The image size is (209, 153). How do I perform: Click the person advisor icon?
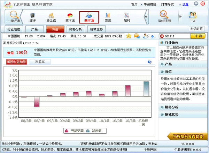tap(146, 36)
